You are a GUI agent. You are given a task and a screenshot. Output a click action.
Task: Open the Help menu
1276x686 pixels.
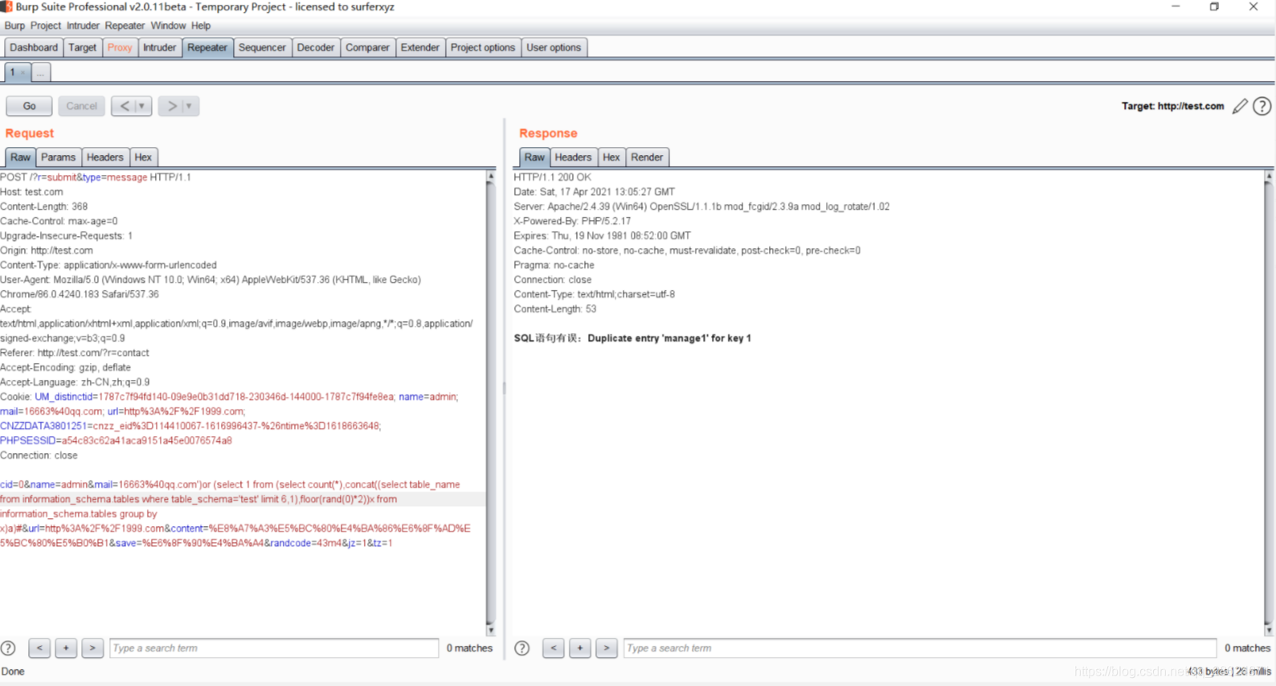click(201, 26)
